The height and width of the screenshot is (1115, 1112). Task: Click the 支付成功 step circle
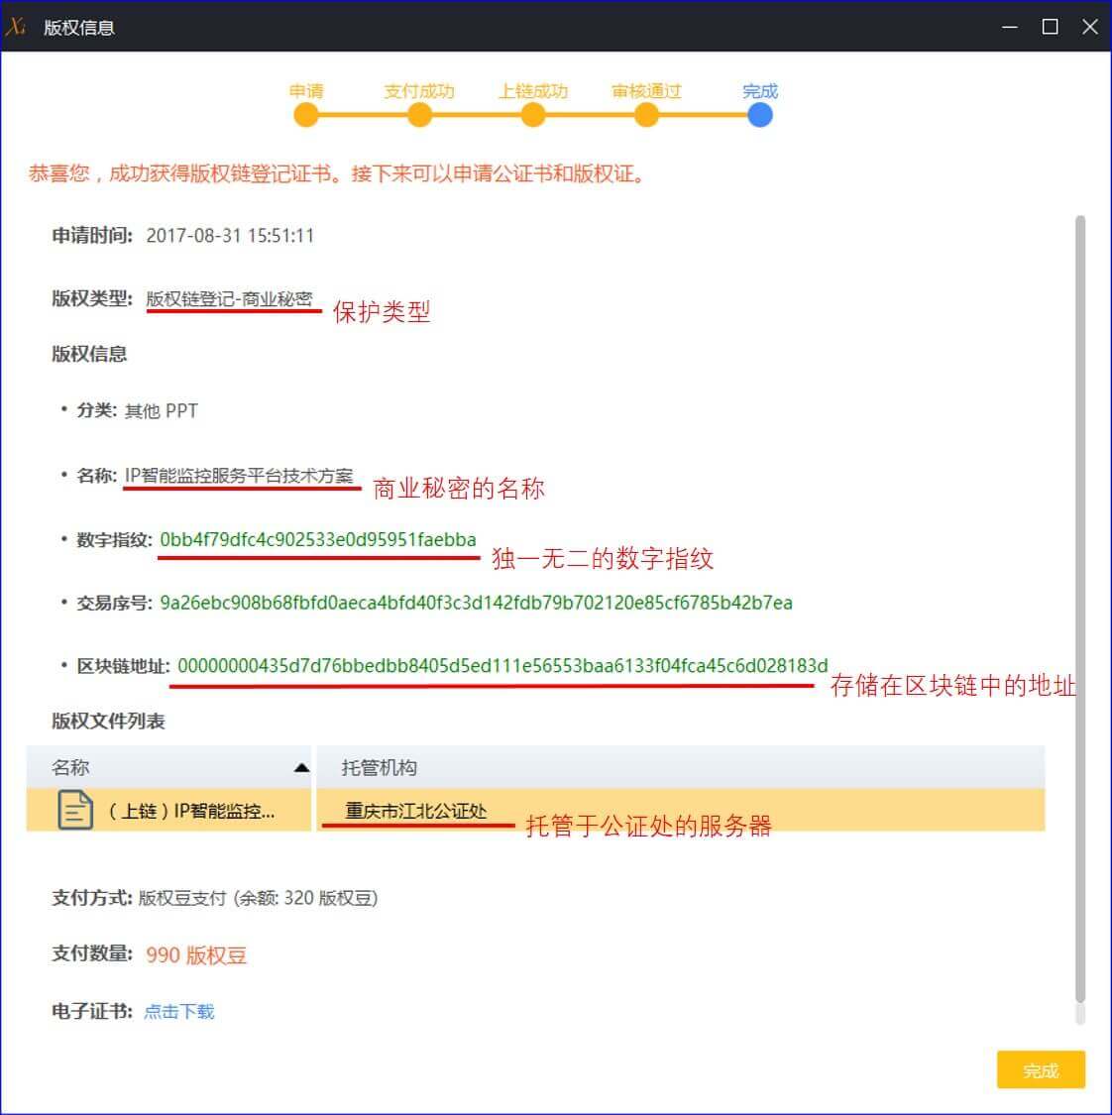tap(419, 115)
